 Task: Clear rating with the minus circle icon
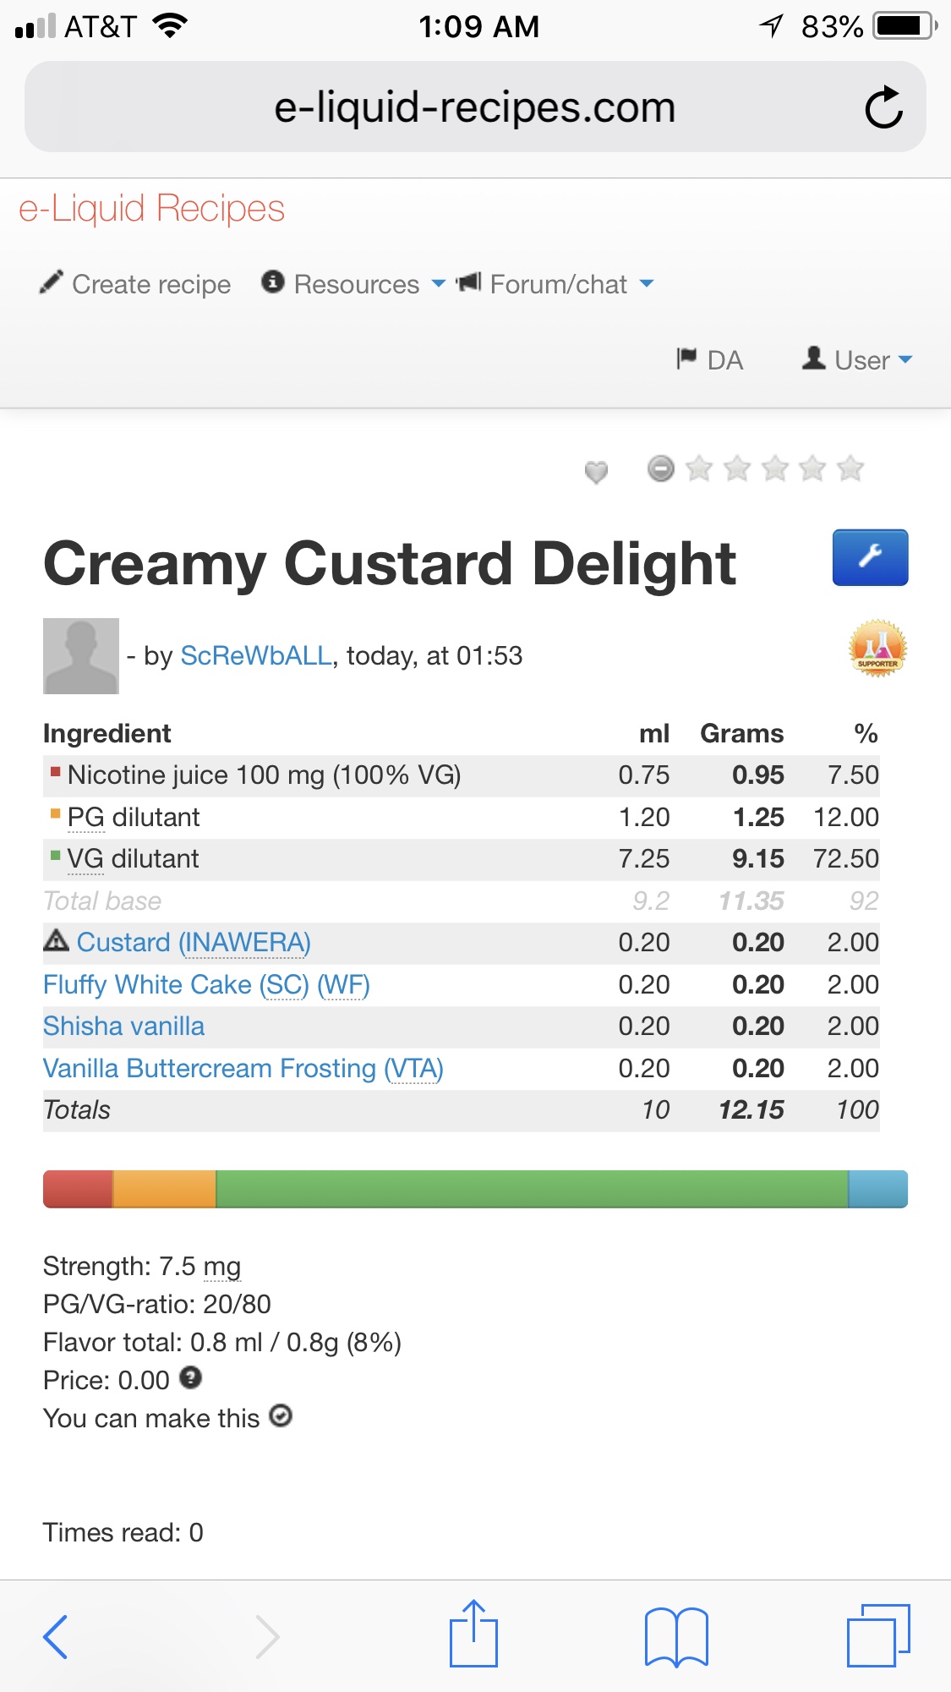(x=661, y=468)
